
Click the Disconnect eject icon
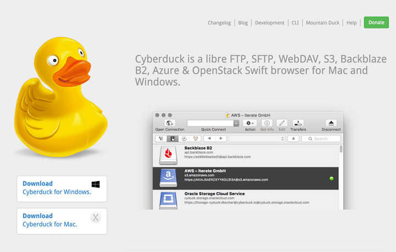click(331, 123)
